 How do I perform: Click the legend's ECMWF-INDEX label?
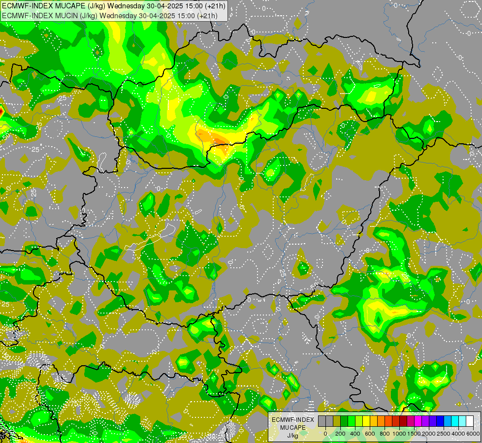(x=293, y=420)
